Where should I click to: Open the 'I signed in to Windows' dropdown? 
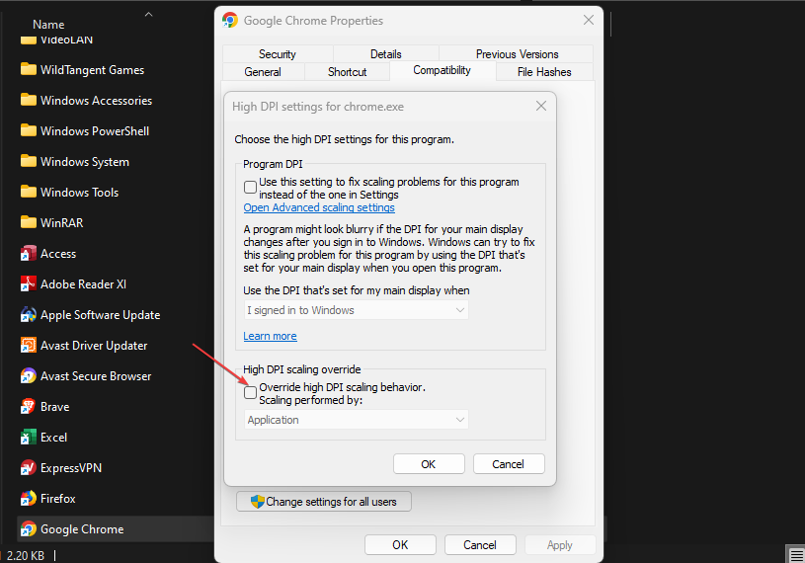tap(356, 310)
